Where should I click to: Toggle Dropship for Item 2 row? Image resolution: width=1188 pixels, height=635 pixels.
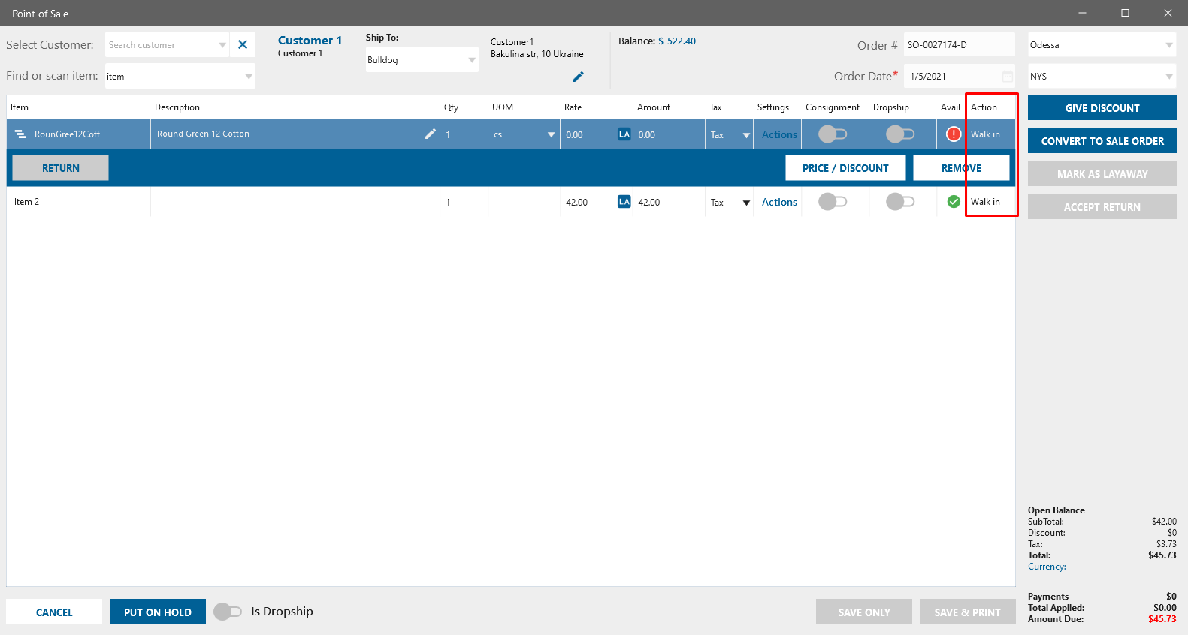pyautogui.click(x=900, y=202)
